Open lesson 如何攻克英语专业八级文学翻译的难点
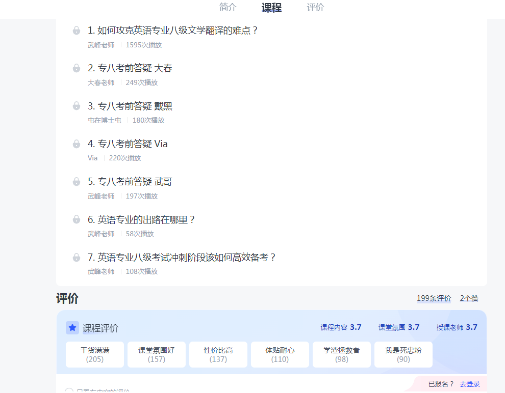505x393 pixels. (173, 31)
